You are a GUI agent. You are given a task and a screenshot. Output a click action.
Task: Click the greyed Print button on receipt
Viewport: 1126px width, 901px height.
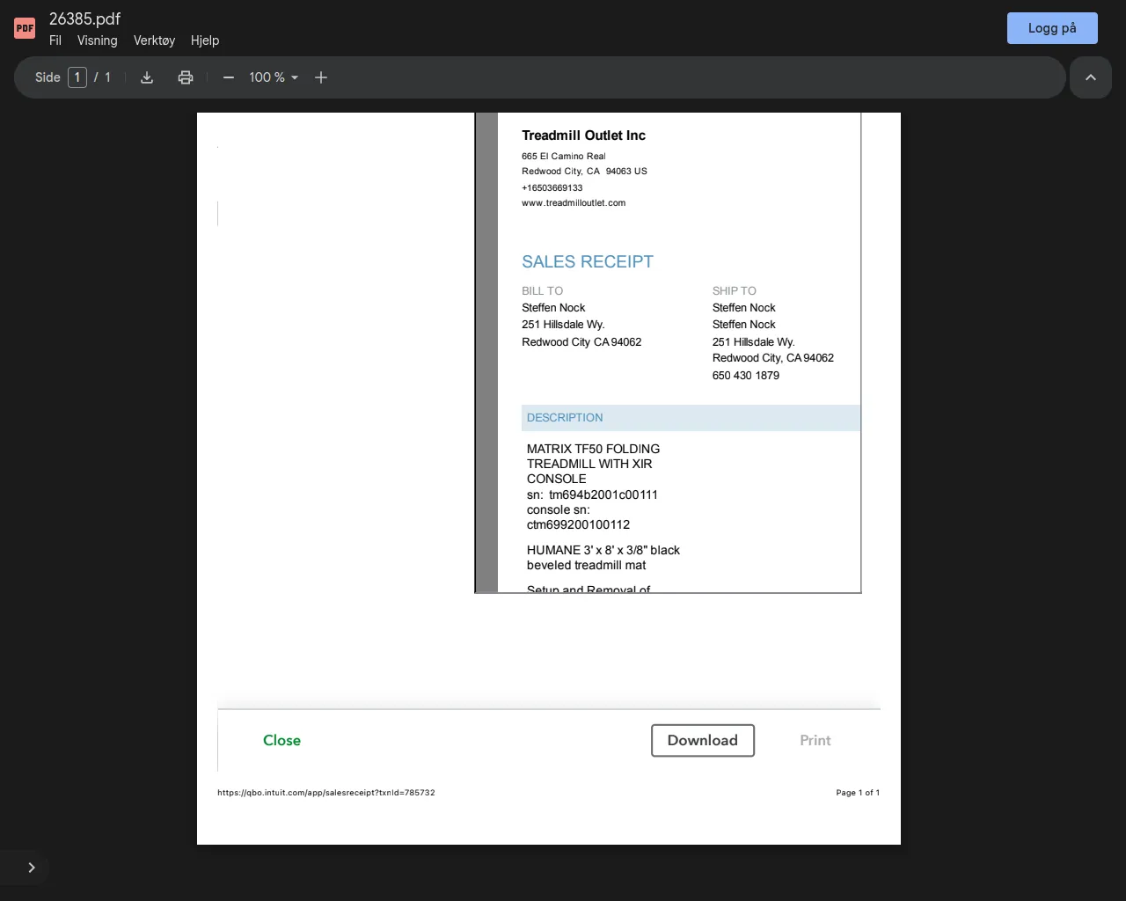click(815, 741)
